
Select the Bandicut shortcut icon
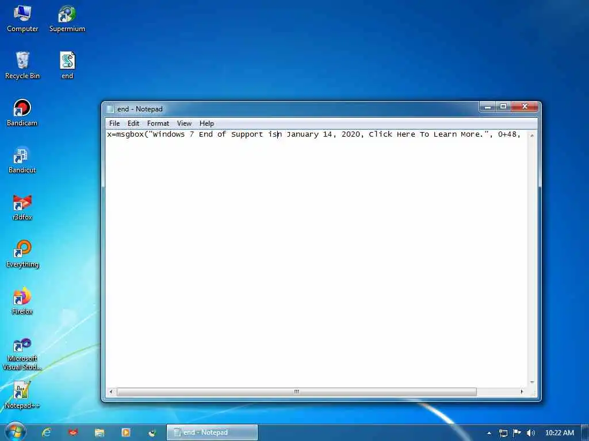point(22,160)
